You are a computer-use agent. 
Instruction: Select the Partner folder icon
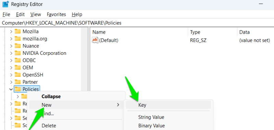[x=18, y=82]
